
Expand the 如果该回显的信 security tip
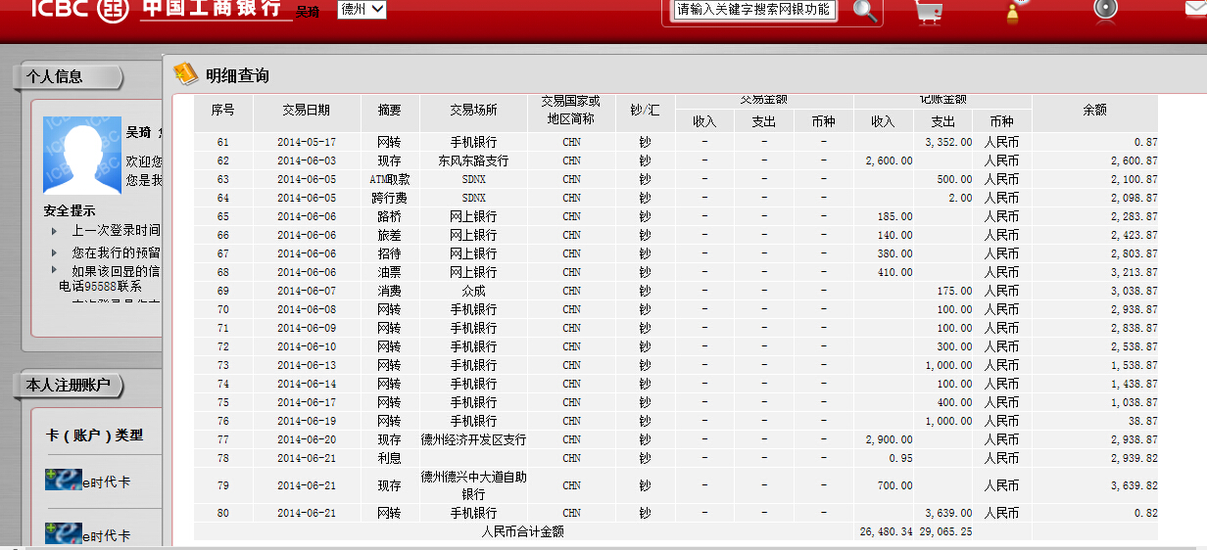(54, 269)
